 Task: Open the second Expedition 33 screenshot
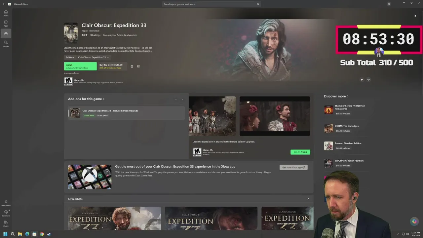pyautogui.click(x=211, y=218)
